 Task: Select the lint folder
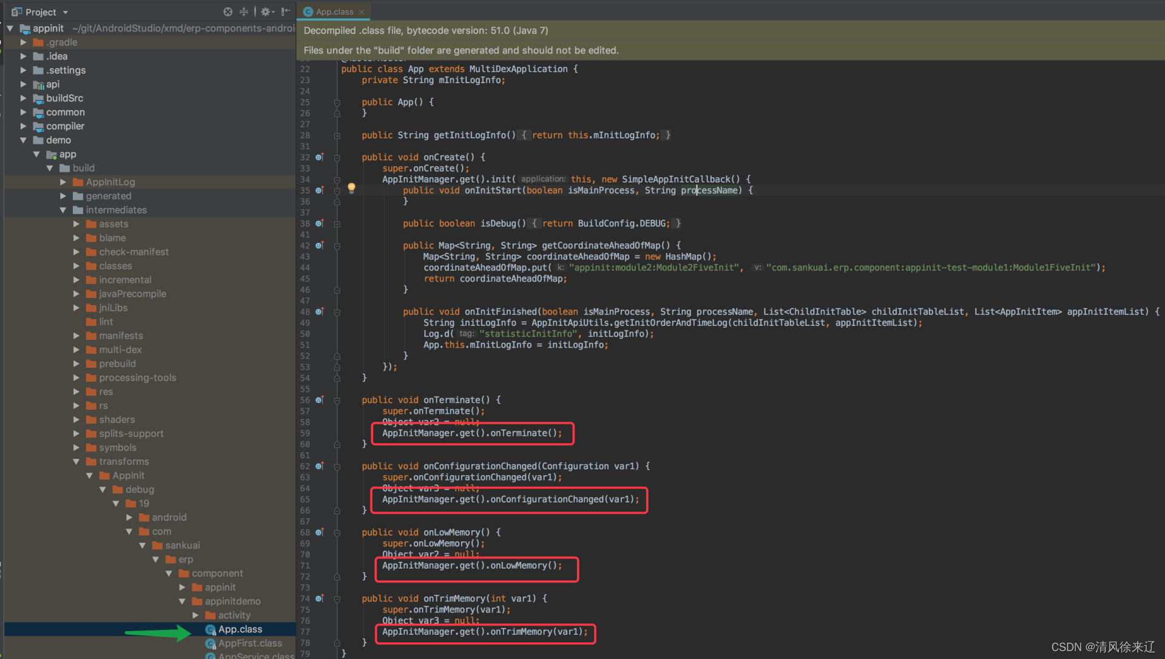tap(106, 322)
